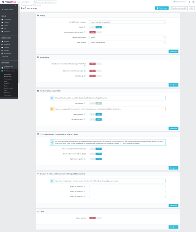Click the Livraison truck icon

click(x=2, y=48)
